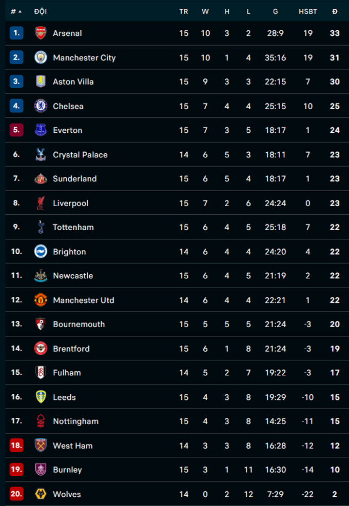Open the Manchester Utd team link
349x506 pixels.
(x=83, y=300)
